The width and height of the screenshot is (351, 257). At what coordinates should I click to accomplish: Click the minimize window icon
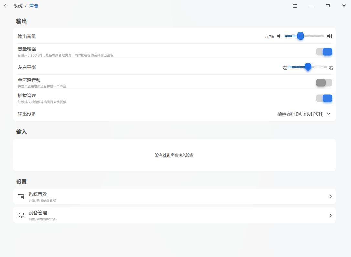[311, 6]
